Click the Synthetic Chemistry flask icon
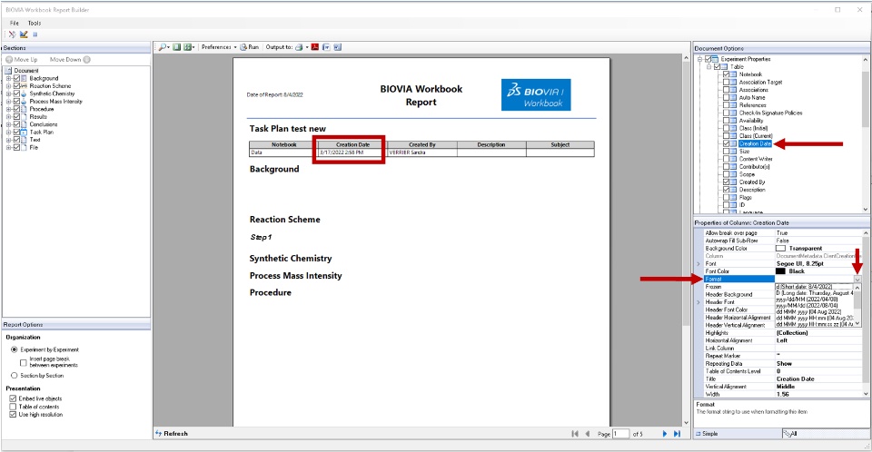This screenshot has width=872, height=452. pos(24,94)
